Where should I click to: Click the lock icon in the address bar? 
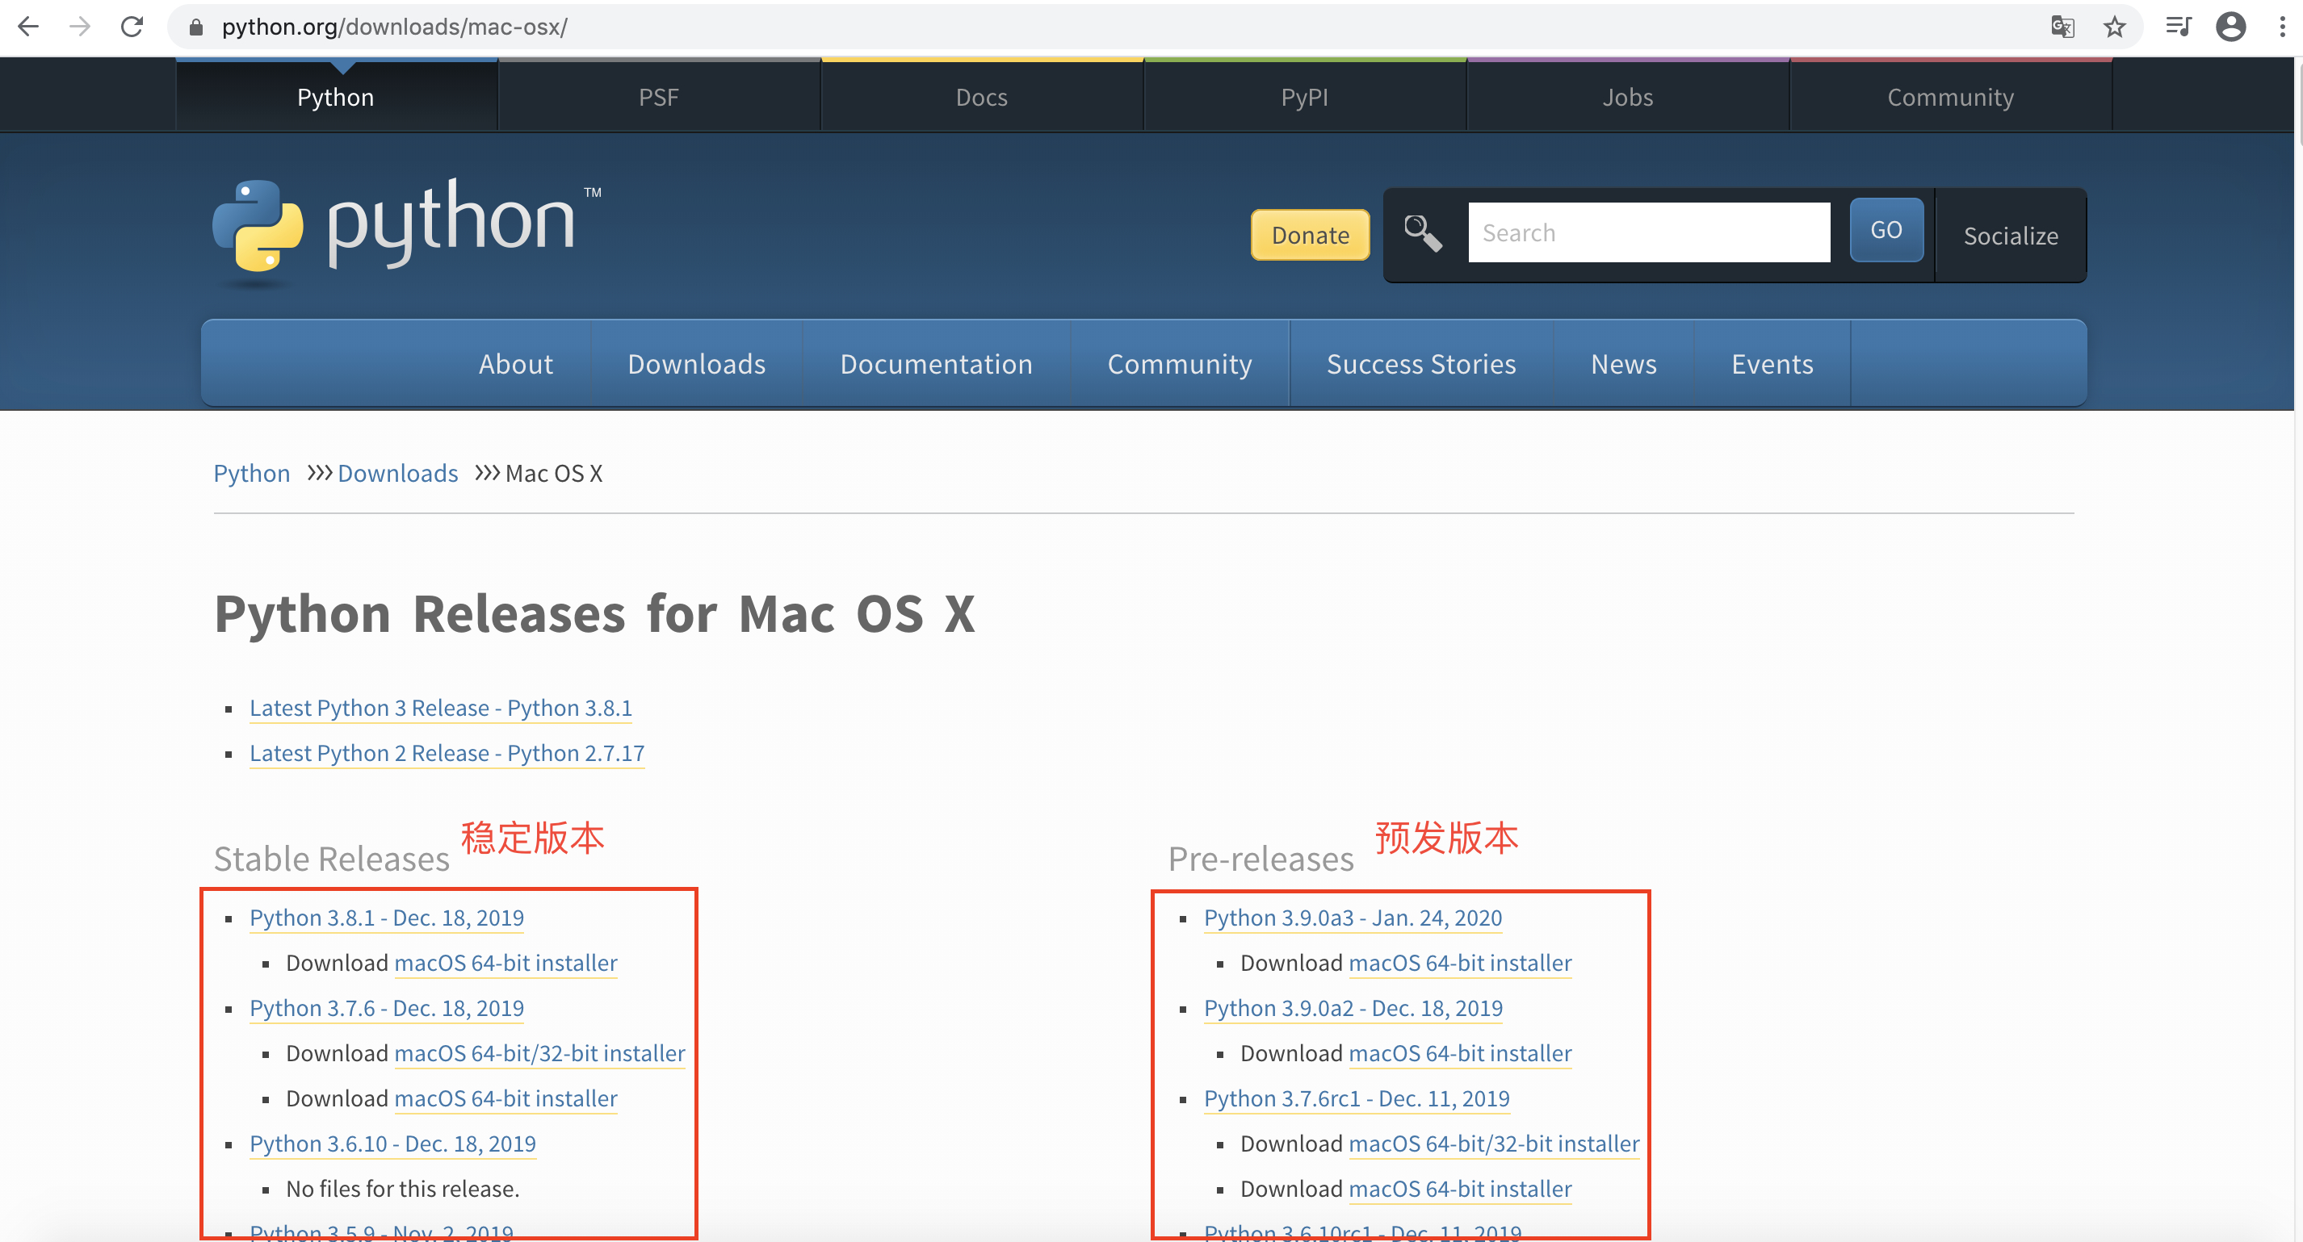point(195,27)
